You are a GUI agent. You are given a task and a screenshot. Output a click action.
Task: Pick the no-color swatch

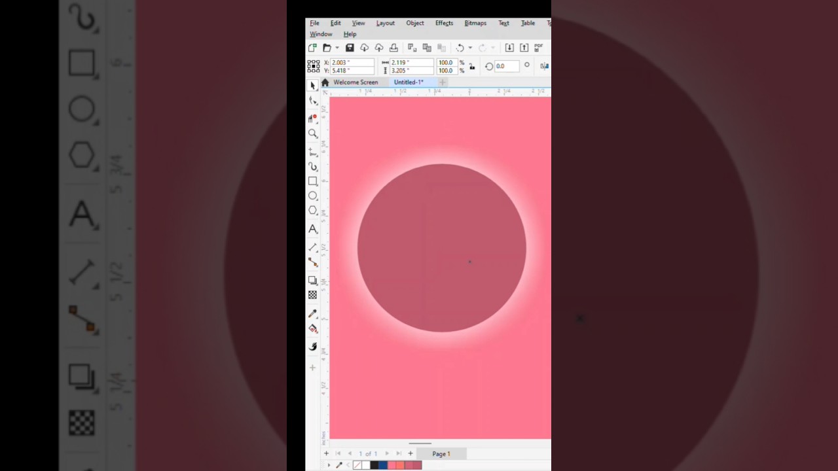click(x=357, y=465)
